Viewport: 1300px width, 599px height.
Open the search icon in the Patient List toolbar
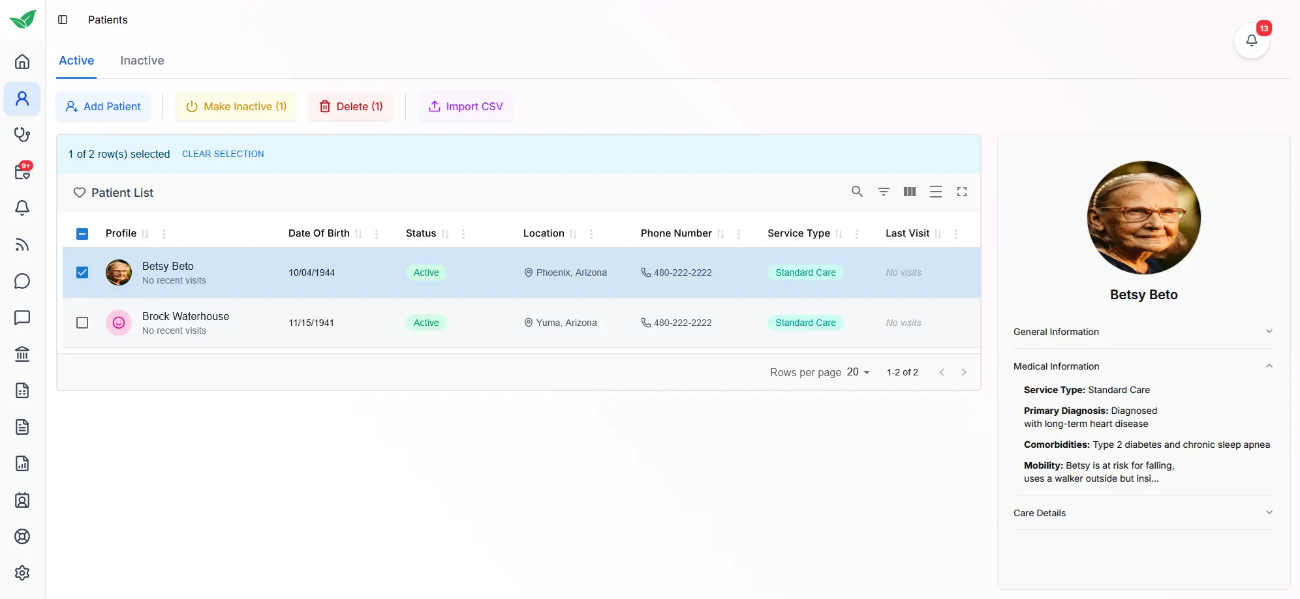tap(857, 192)
